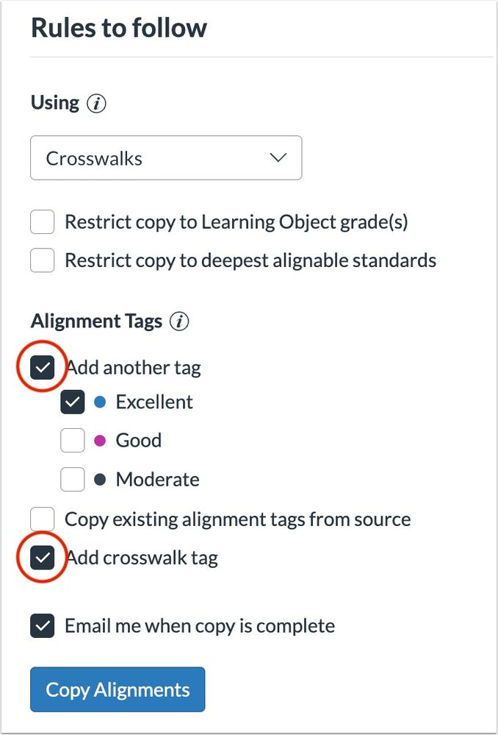Enable Copy existing alignment tags from source checkbox
This screenshot has height=735, width=498.
pyautogui.click(x=42, y=519)
